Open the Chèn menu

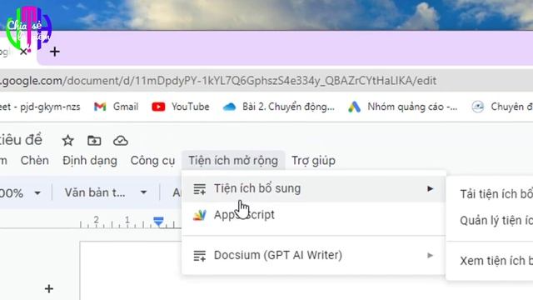[x=35, y=161]
